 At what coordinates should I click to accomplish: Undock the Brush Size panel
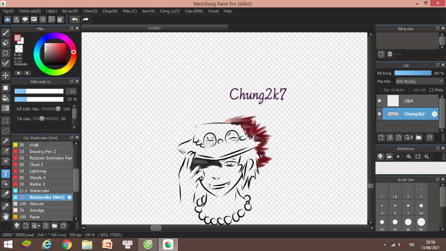(x=437, y=179)
